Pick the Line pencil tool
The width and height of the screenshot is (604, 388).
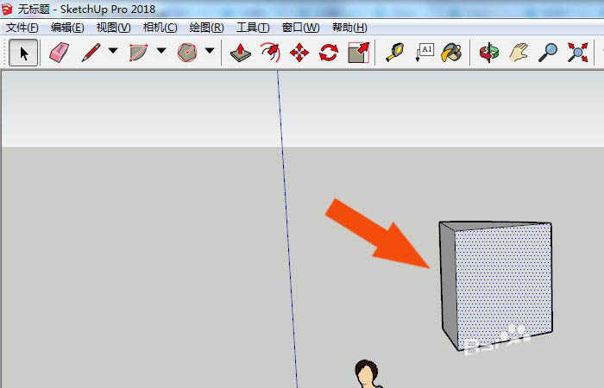[x=91, y=53]
